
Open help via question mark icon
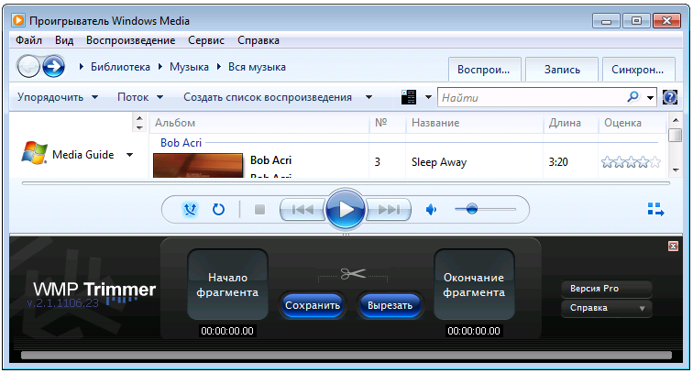(670, 97)
